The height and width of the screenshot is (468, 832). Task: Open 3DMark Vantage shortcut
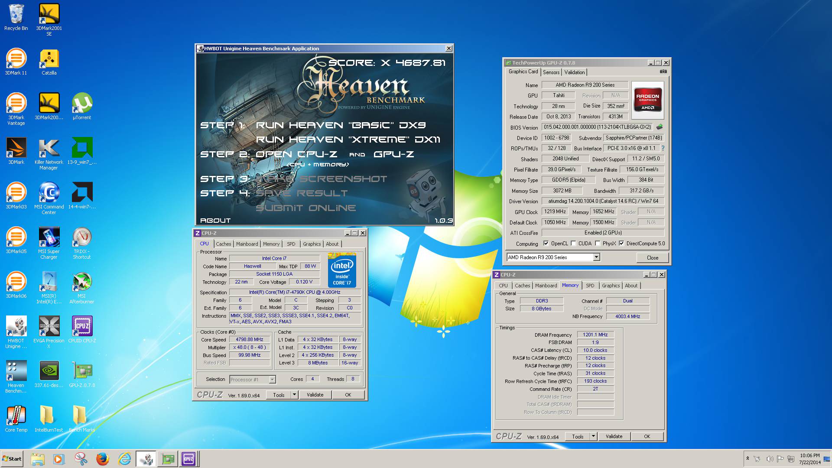16,109
